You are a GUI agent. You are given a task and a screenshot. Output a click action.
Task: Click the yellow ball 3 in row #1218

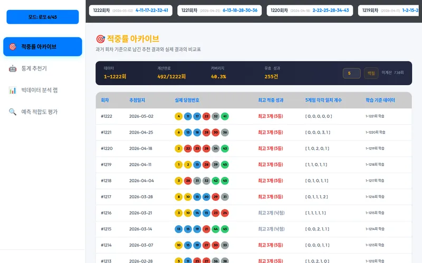point(178,180)
